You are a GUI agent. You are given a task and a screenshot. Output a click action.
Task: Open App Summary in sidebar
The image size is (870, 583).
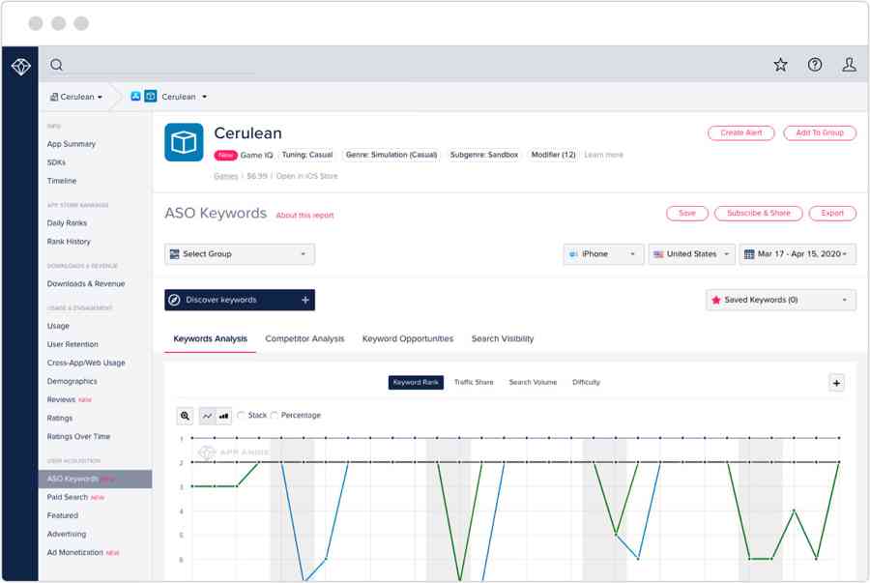pos(71,144)
